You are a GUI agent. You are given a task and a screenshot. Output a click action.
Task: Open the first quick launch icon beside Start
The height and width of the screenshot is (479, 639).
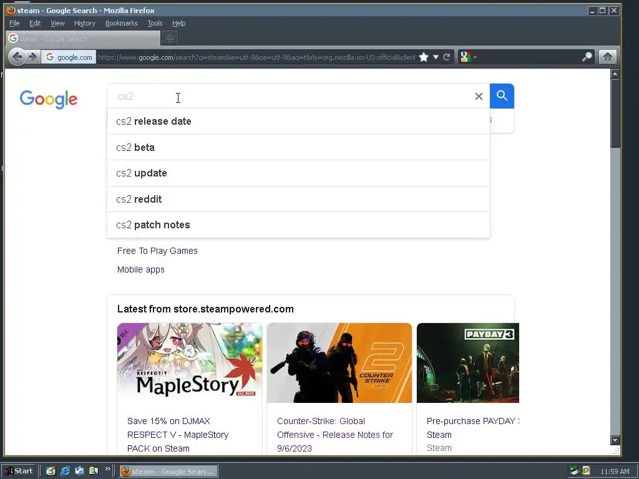pos(51,472)
